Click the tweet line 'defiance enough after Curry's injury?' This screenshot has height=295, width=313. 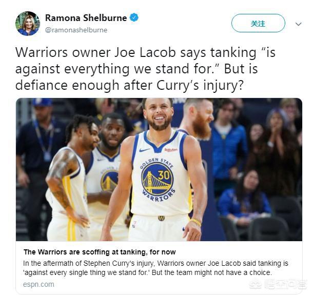(x=129, y=86)
